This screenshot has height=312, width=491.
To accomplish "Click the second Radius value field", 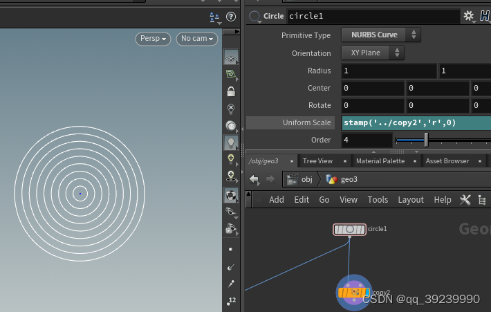I will tap(465, 71).
